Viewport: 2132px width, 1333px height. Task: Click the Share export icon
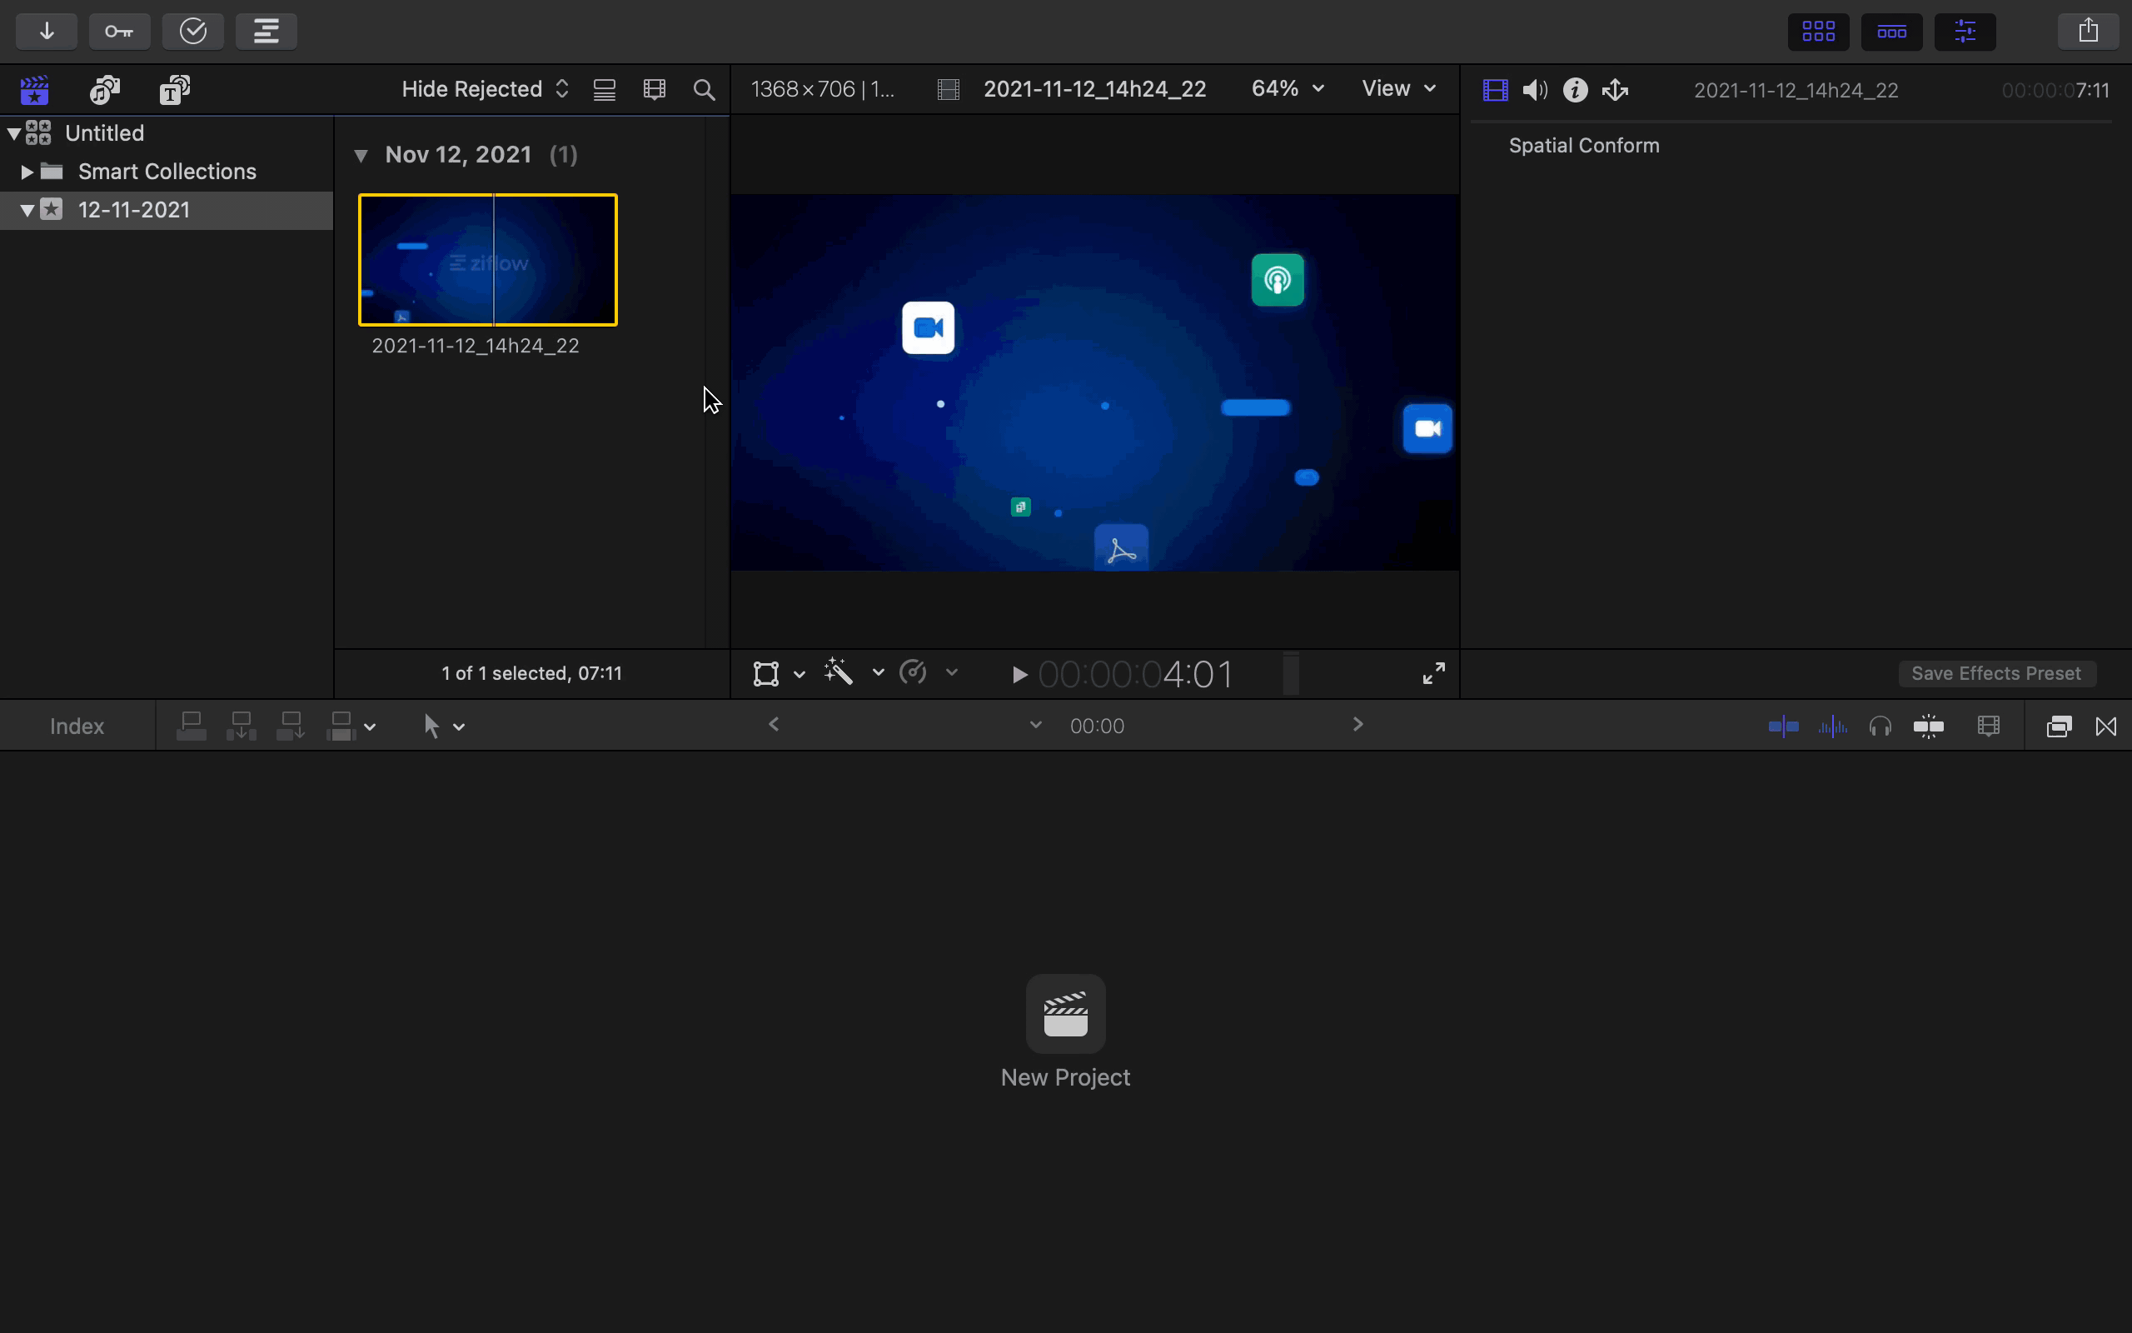(2088, 32)
